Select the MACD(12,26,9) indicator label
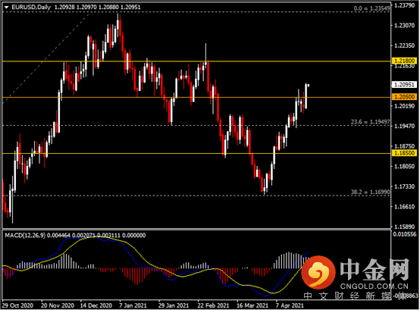420x310 pixels. [25, 235]
